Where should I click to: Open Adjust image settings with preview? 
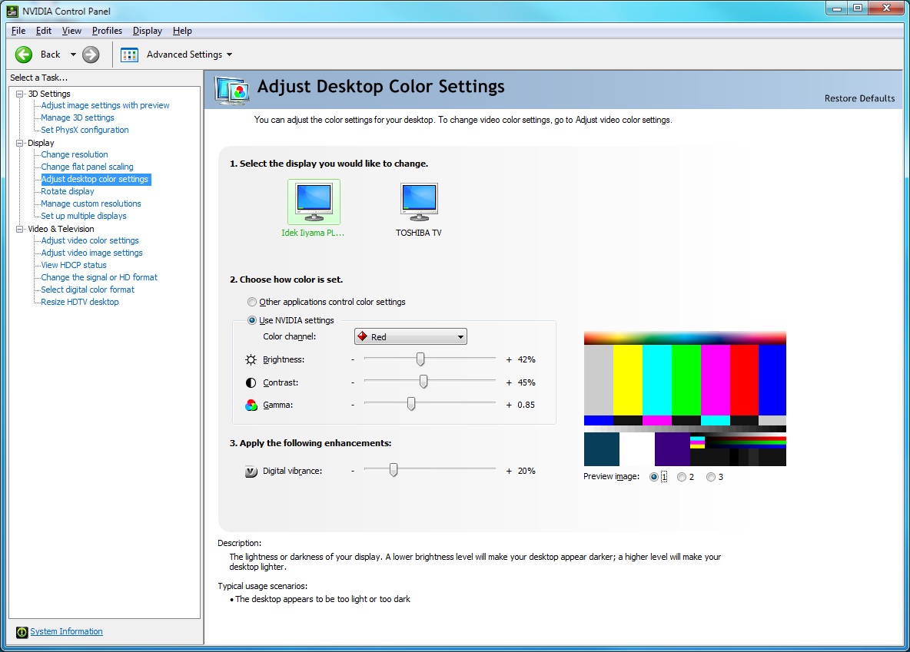point(105,105)
